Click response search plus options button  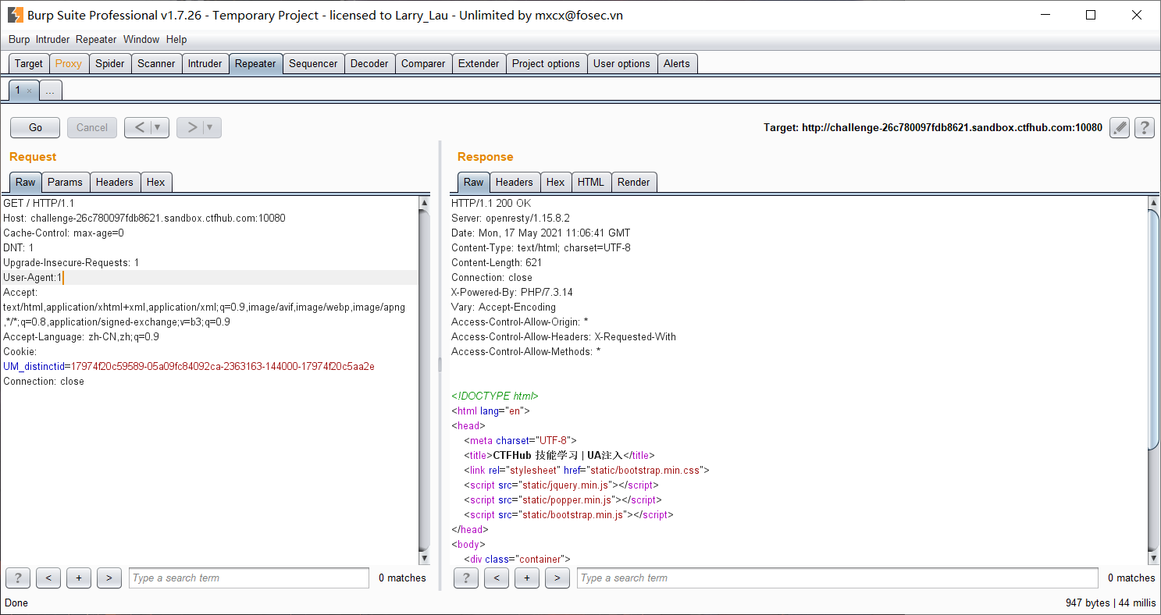[527, 578]
